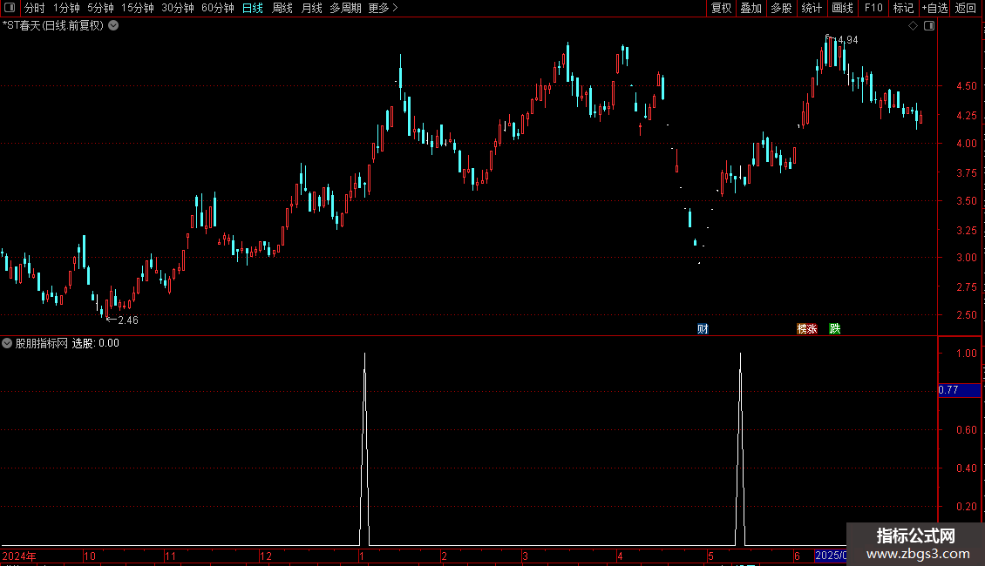Open dropdown circle before 股朋指标网 indicator

pyautogui.click(x=7, y=343)
